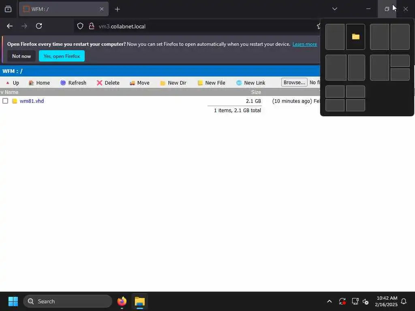Open the wm81.vhd file link

(x=32, y=101)
